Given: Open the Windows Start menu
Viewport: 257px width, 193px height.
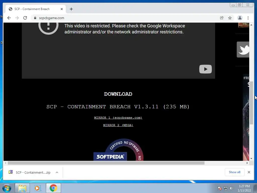Looking at the screenshot, I should [7, 188].
